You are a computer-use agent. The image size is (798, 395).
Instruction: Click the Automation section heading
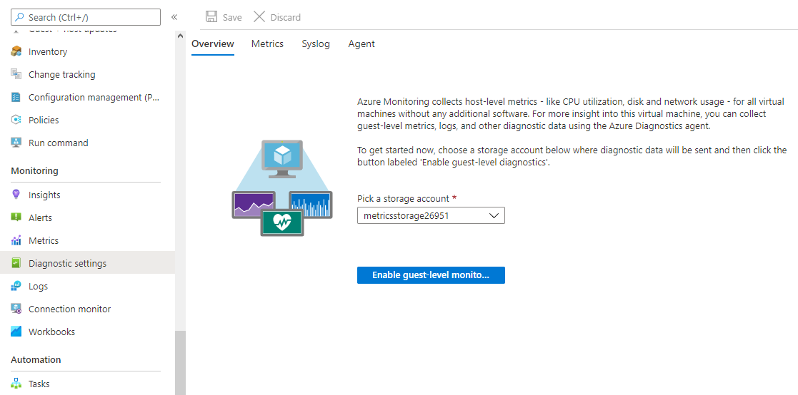[36, 359]
